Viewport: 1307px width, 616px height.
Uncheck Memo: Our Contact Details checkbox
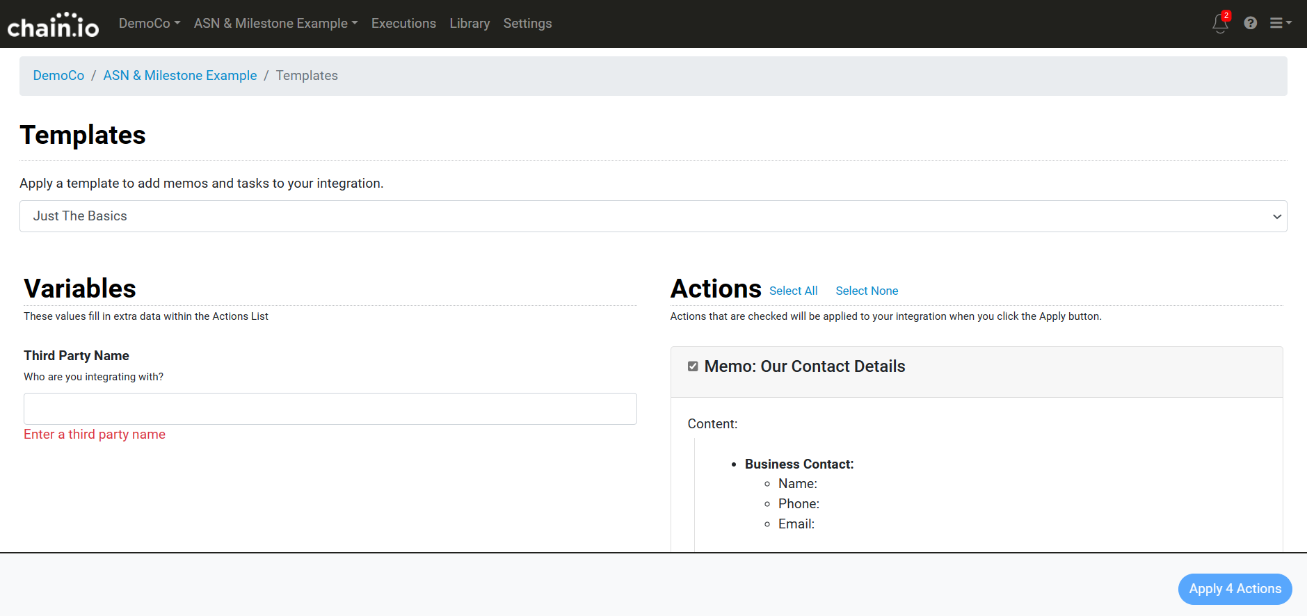693,366
